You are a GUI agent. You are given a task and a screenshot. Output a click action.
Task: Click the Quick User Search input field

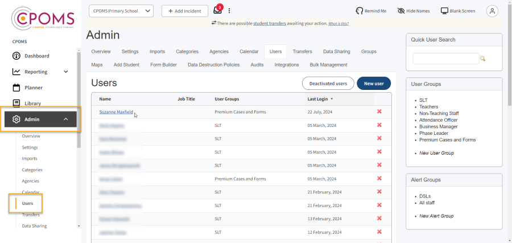coord(445,59)
